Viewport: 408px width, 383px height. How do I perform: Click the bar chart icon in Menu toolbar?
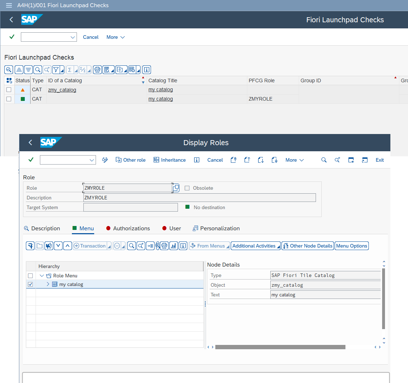174,246
